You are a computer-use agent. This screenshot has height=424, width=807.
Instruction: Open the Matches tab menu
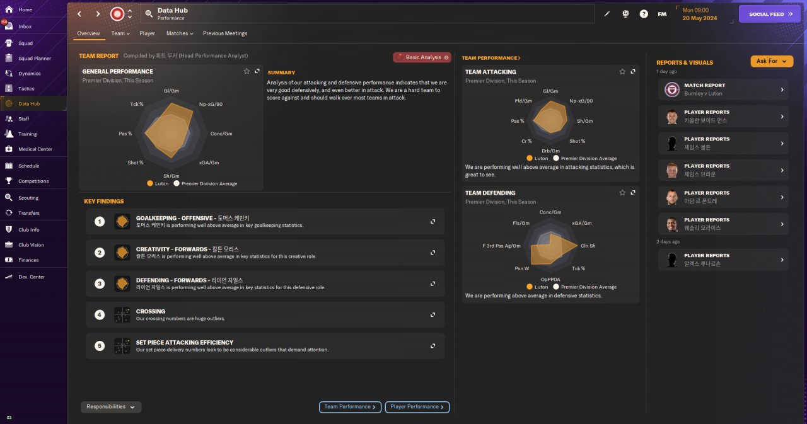[180, 33]
